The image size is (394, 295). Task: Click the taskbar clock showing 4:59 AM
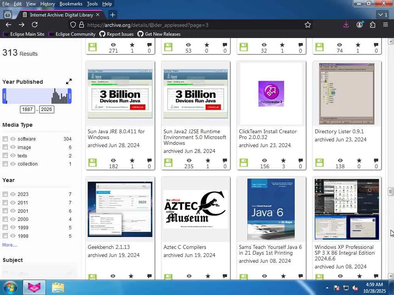[374, 288]
